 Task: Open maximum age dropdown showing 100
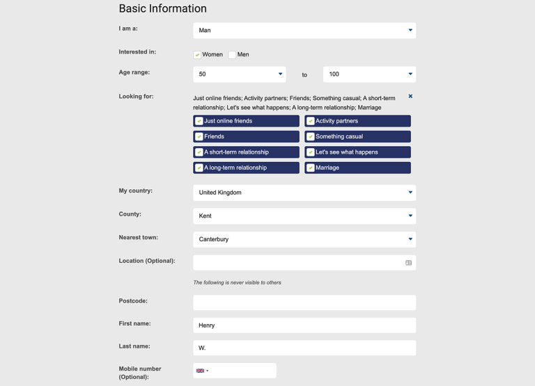click(369, 74)
